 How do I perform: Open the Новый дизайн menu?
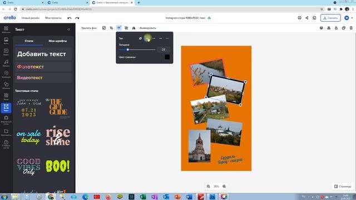tap(31, 18)
